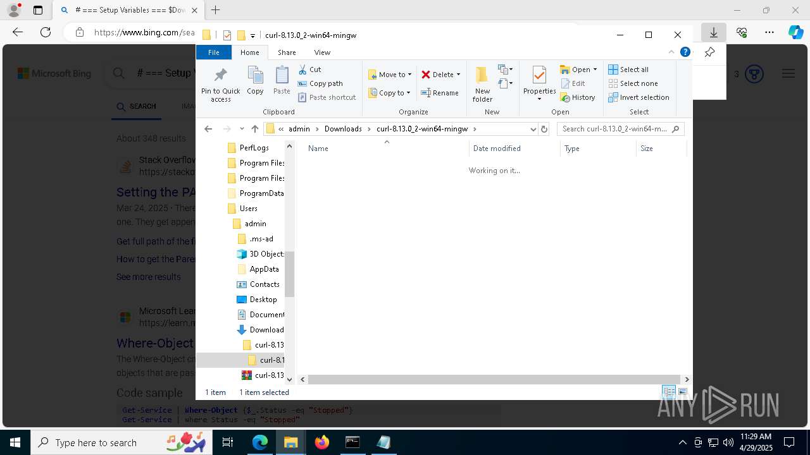
Task: Open the Copy to dropdown
Action: click(390, 93)
